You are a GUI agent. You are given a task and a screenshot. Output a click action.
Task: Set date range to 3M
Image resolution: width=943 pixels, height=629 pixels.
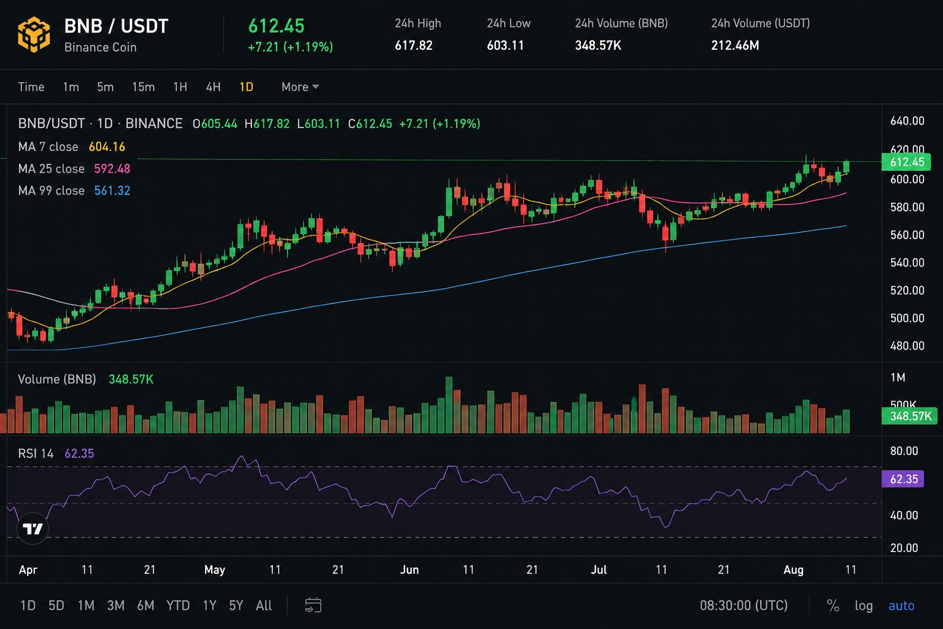tap(116, 606)
